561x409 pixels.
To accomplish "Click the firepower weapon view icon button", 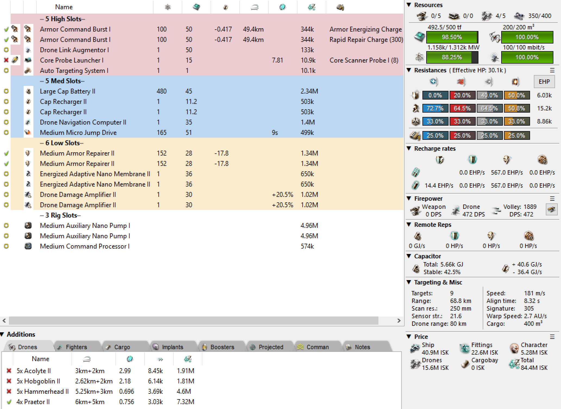I will tap(551, 210).
